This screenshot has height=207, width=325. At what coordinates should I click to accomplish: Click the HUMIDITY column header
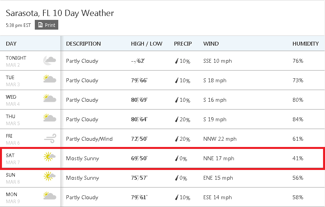click(305, 44)
